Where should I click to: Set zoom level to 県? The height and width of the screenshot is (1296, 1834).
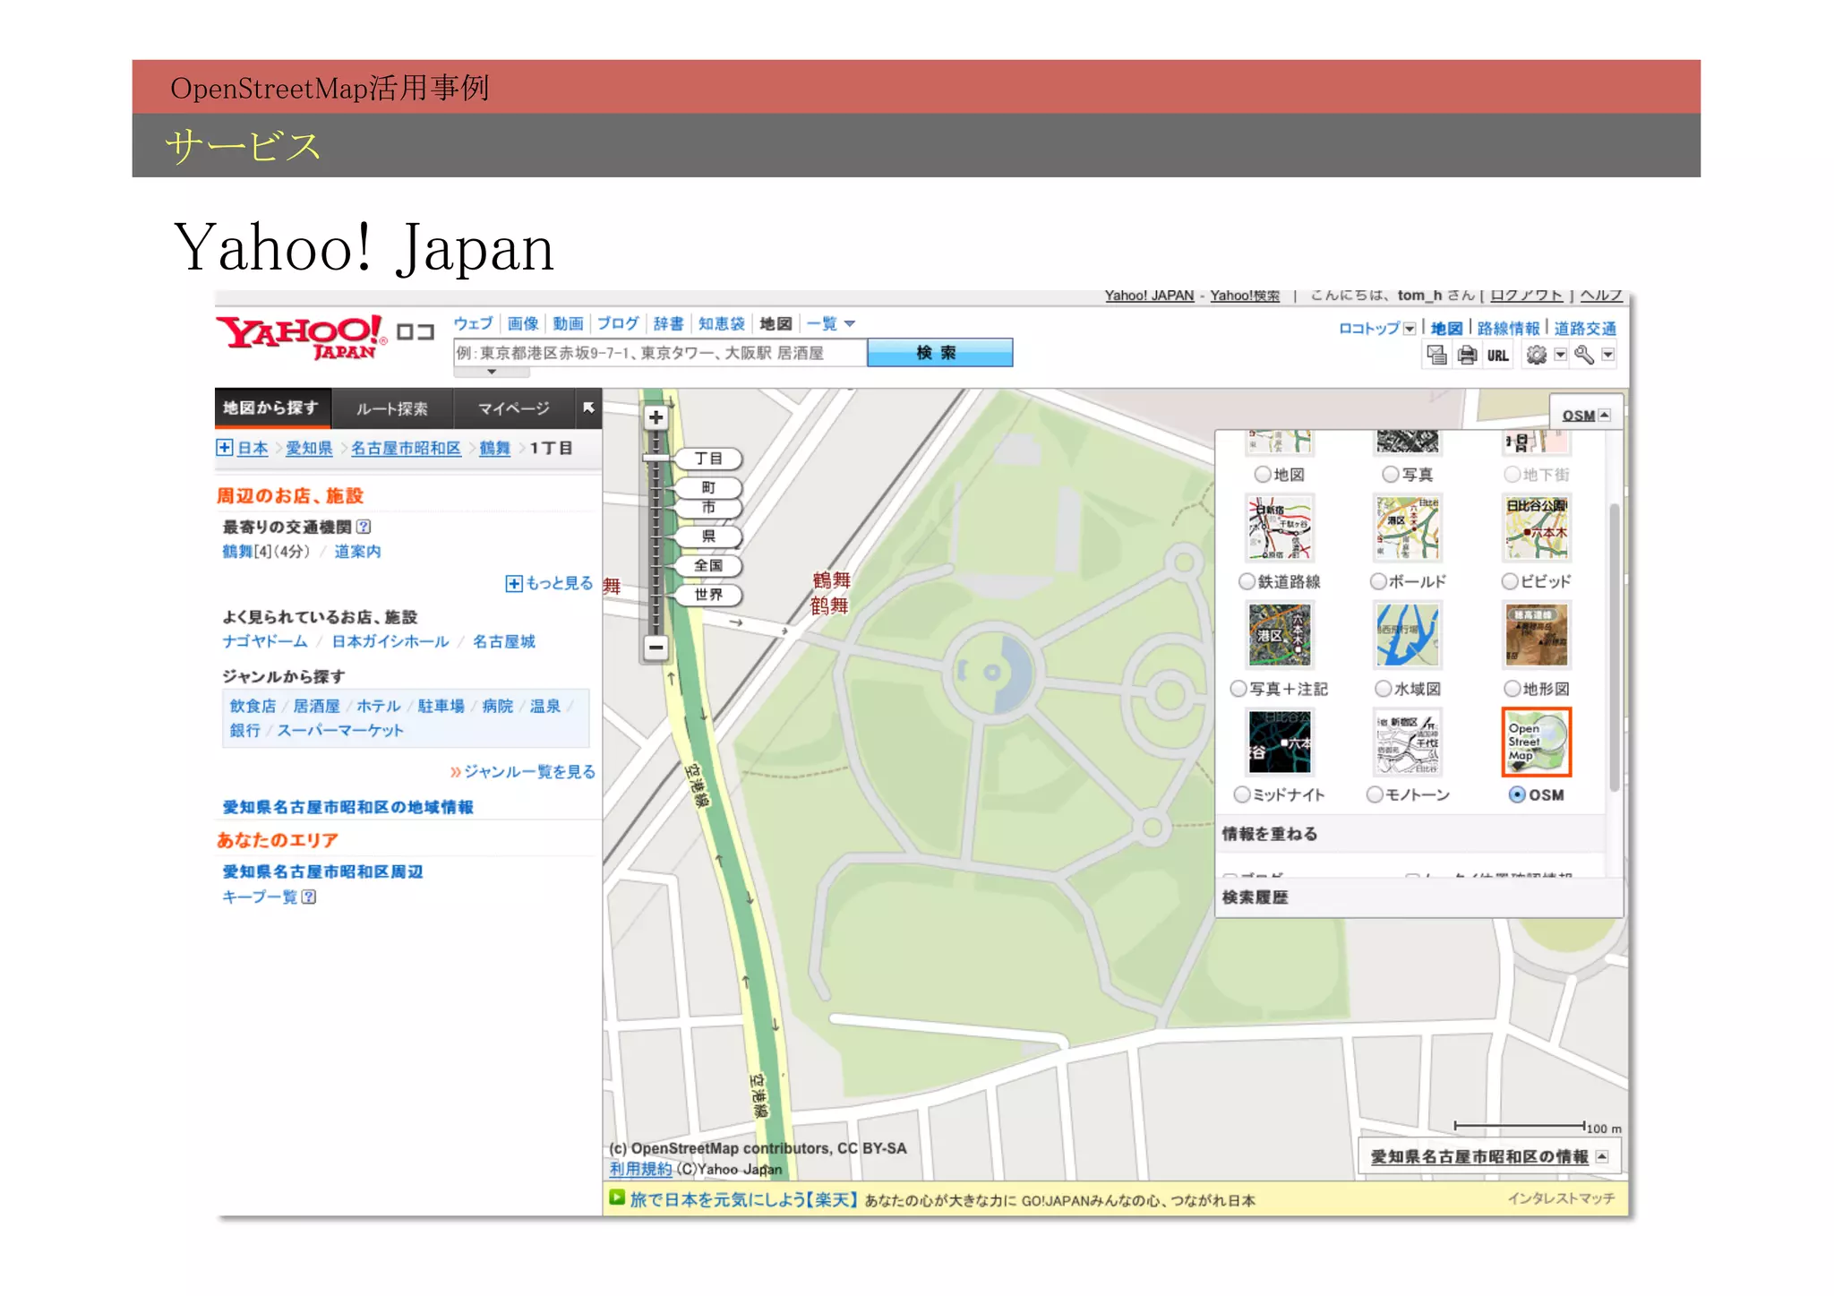click(x=708, y=536)
